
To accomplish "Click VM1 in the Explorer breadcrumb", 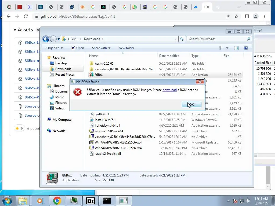I will coord(74,39).
